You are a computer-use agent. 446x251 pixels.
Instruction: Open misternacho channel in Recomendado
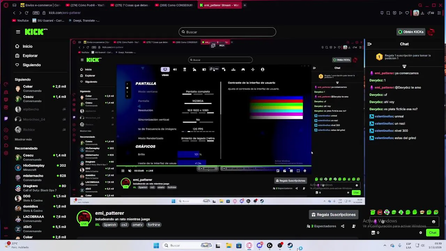(x=40, y=178)
